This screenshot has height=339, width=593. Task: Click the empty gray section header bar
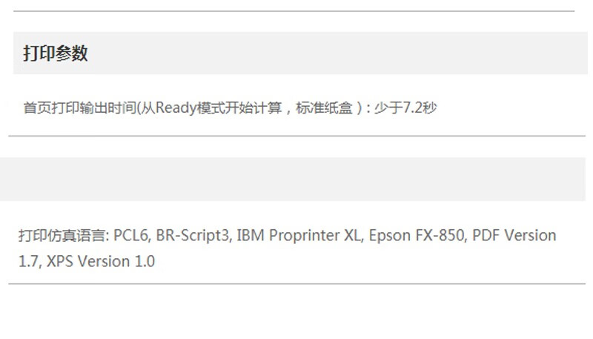tap(293, 180)
